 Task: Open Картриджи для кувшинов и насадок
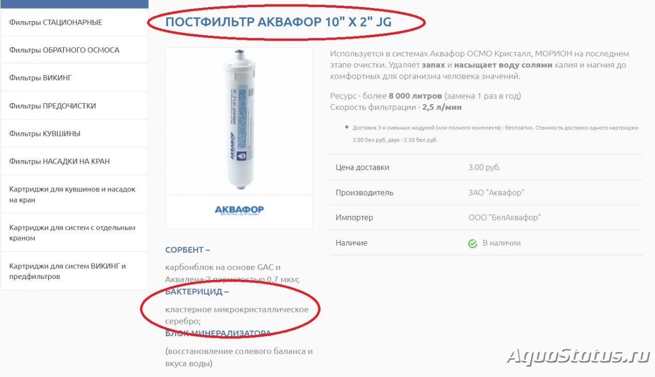pyautogui.click(x=75, y=194)
